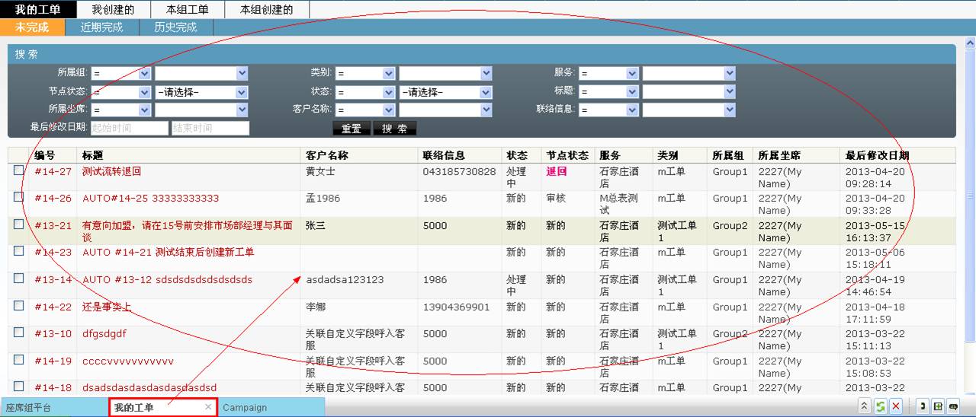Select the checkbox for ticket #13-21
976x417 pixels.
18,224
